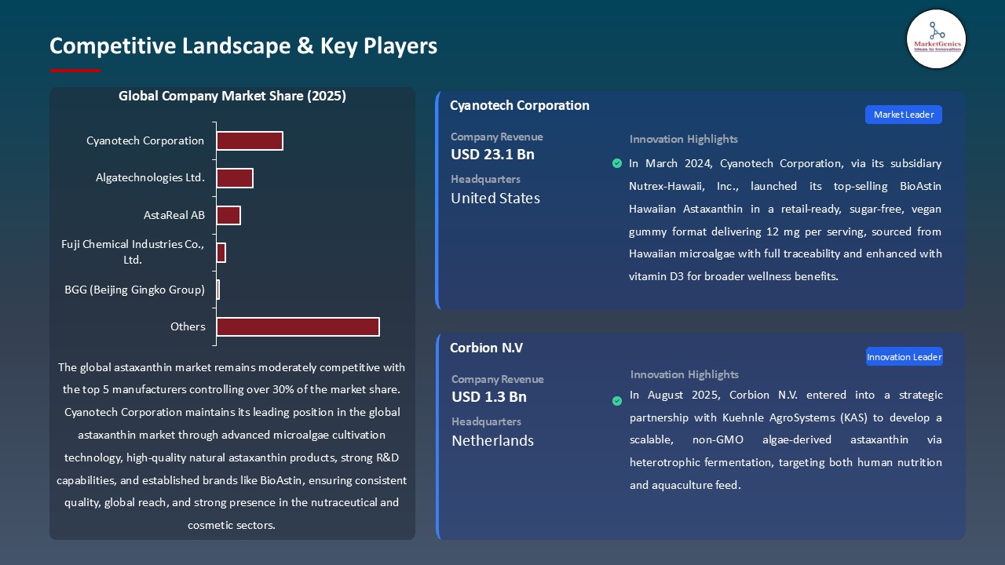The height and width of the screenshot is (565, 1005).
Task: Select the blue accent bar beside Cyanotech card
Action: pyautogui.click(x=437, y=199)
